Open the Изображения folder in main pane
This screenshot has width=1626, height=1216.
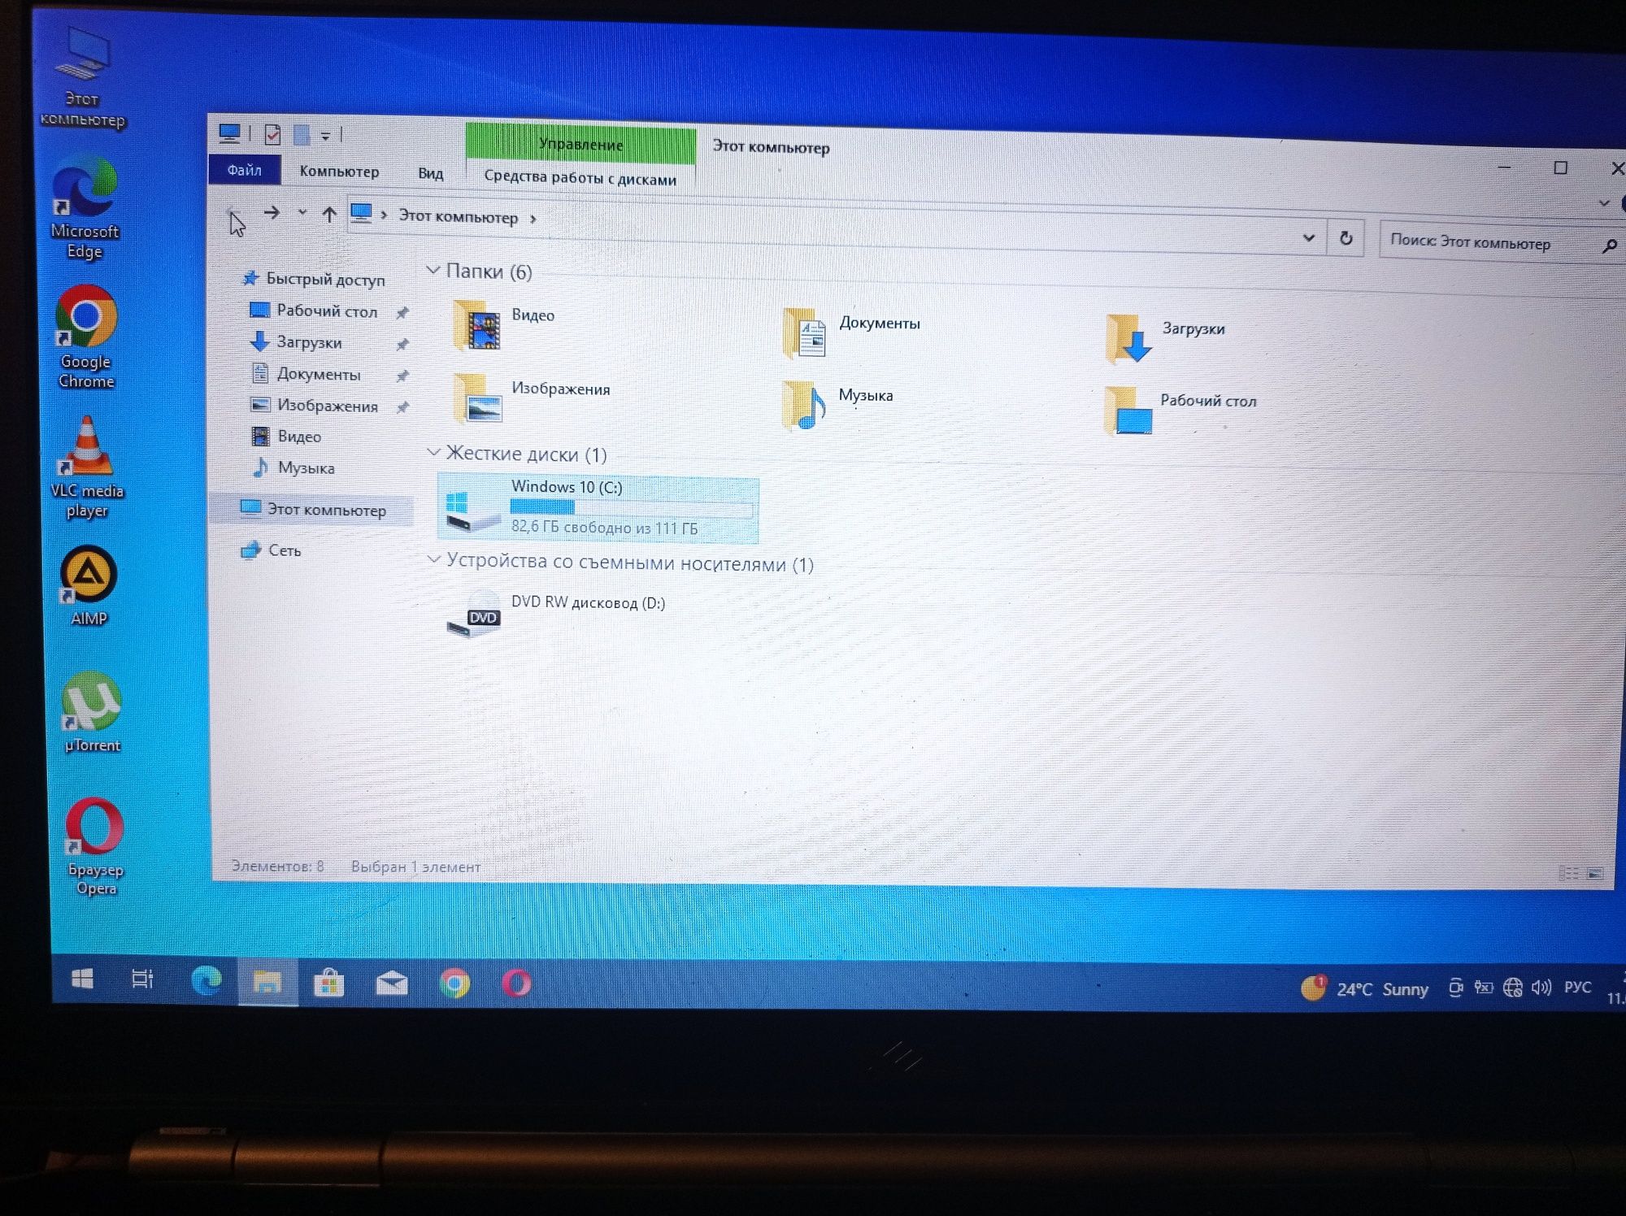point(530,397)
